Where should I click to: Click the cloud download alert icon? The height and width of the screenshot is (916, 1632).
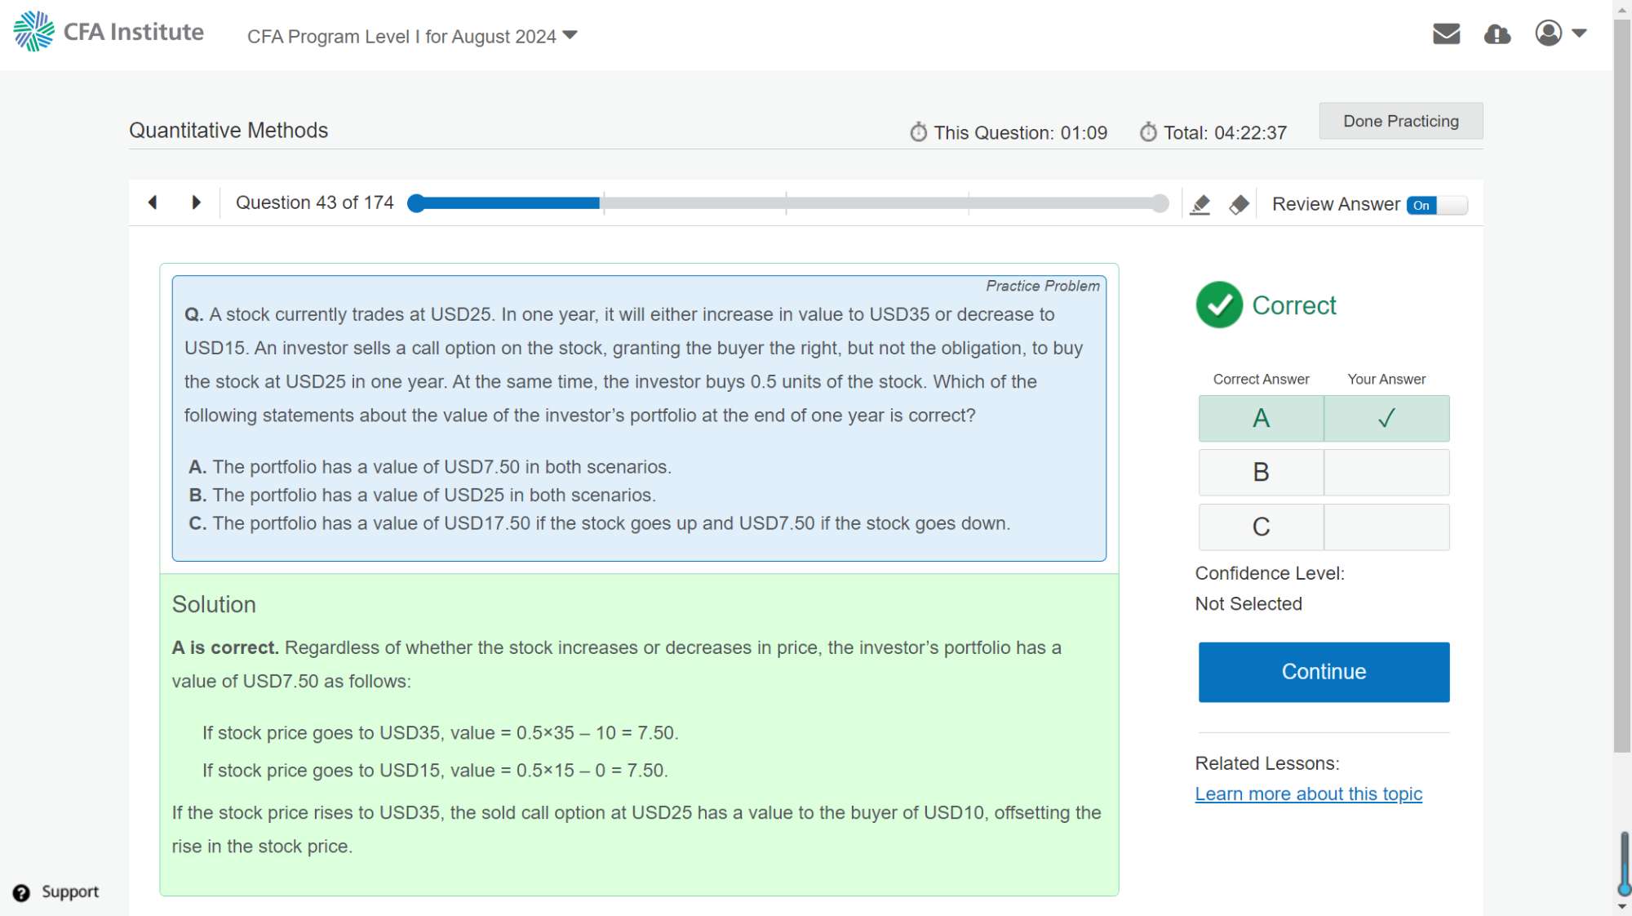point(1497,33)
